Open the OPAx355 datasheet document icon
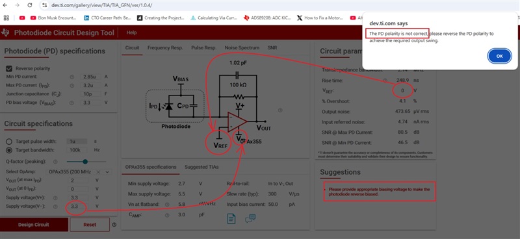 pyautogui.click(x=231, y=219)
